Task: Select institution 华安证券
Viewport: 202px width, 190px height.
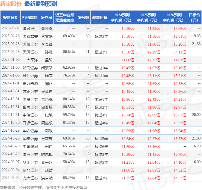Action: [x=30, y=131]
